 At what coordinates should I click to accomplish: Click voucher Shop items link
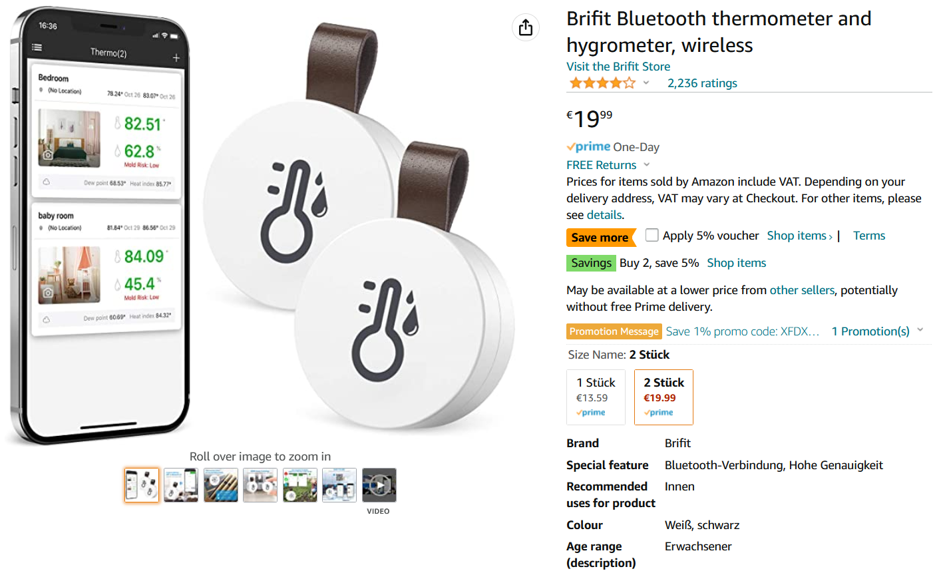tap(799, 236)
